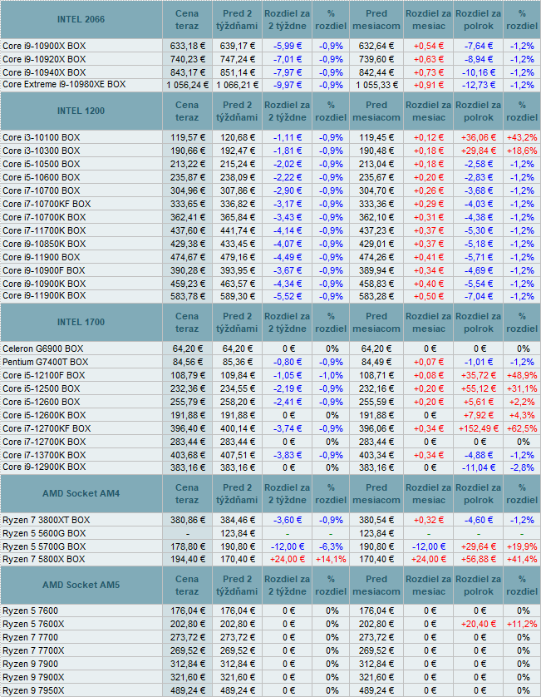Click the AMD Socket AM5 section header
The height and width of the screenshot is (697, 541).
click(x=81, y=586)
